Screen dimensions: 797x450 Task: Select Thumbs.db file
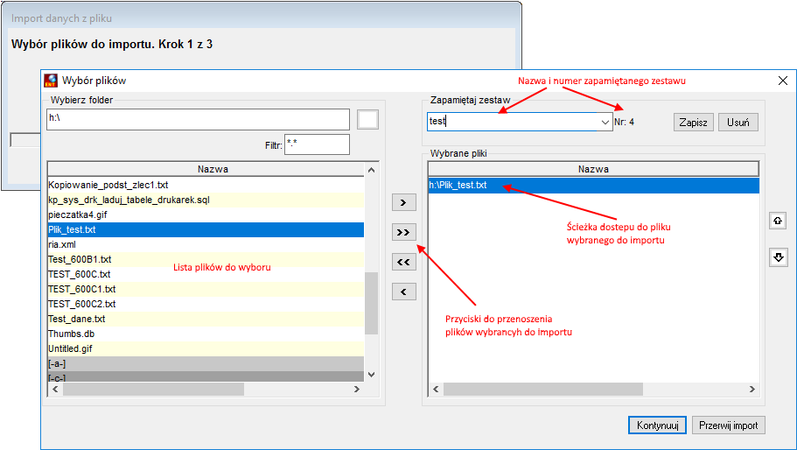point(206,334)
